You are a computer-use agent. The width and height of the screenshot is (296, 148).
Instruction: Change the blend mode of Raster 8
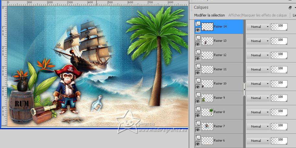click(x=258, y=112)
